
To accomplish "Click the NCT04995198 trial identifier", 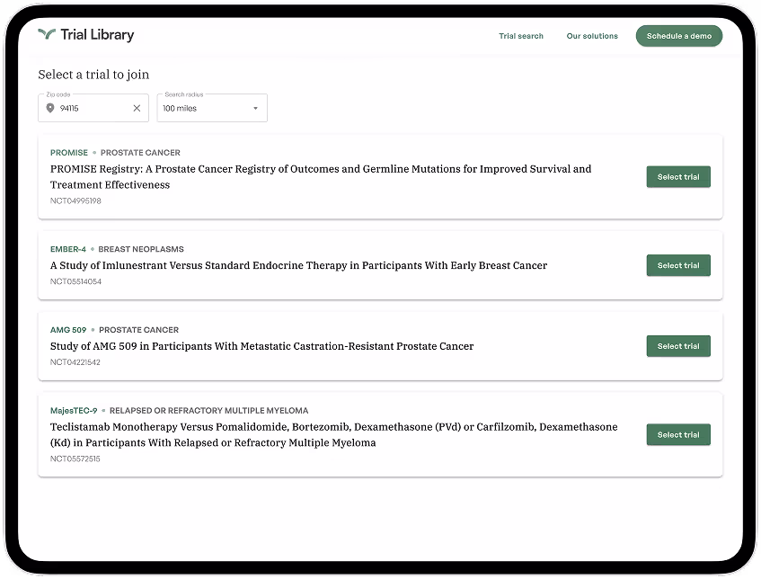I will 75,201.
